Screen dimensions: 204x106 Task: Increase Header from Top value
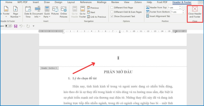tap(180, 6)
